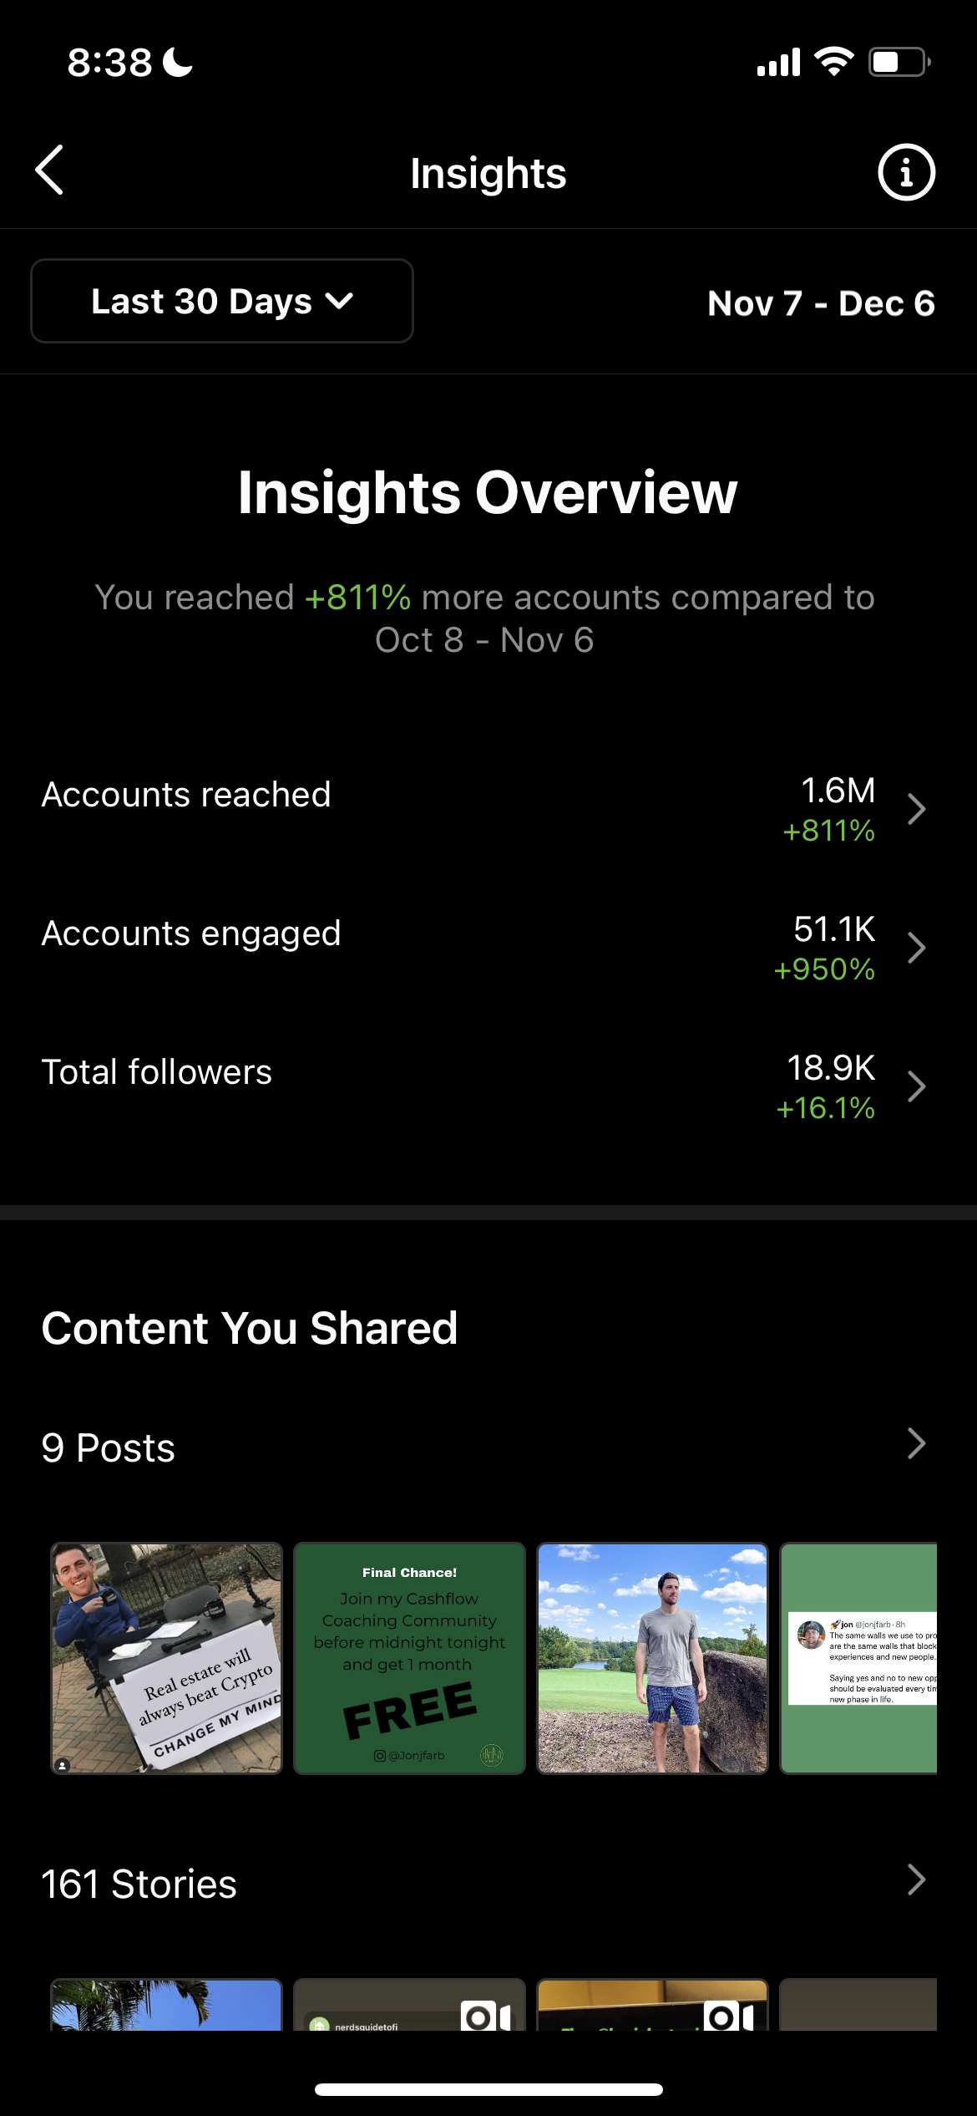Tap the 9 Posts label
This screenshot has height=2116, width=977.
pyautogui.click(x=109, y=1447)
